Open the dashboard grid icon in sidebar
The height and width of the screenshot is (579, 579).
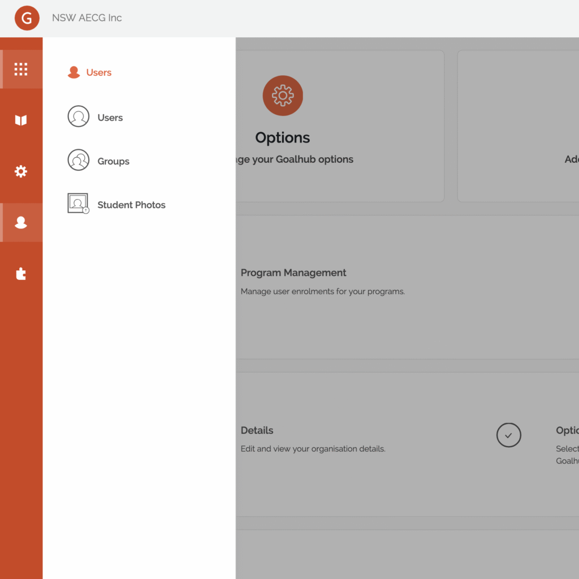(x=21, y=68)
